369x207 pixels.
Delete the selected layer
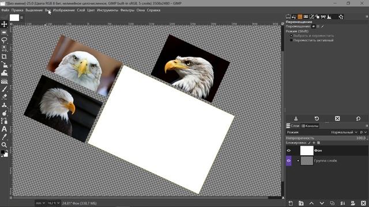pos(363,203)
